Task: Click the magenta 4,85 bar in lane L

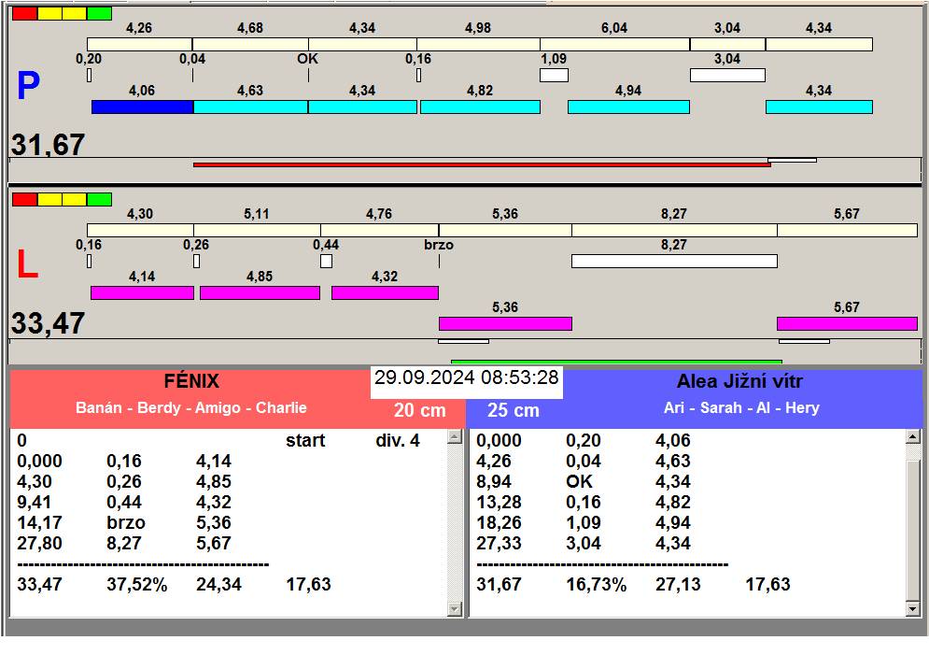Action: click(x=260, y=292)
